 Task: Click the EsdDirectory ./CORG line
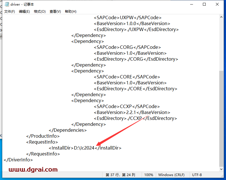coord(136,59)
